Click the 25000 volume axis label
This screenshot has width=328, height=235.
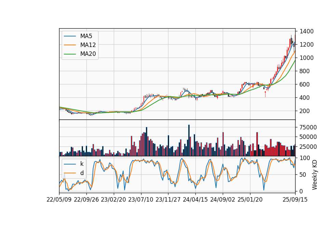(308, 147)
